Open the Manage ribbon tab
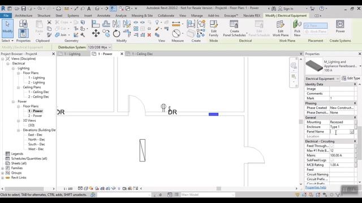 pos(197,16)
